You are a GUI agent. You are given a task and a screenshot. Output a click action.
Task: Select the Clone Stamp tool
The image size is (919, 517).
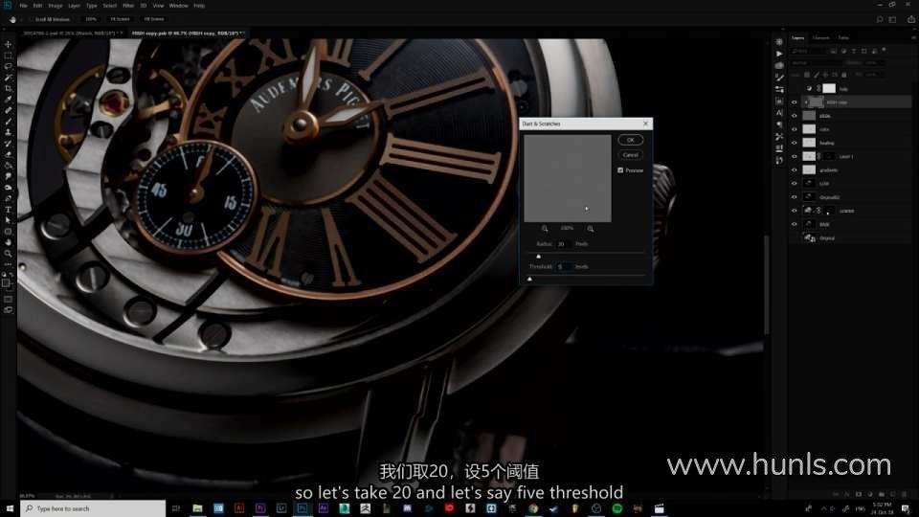coord(9,132)
